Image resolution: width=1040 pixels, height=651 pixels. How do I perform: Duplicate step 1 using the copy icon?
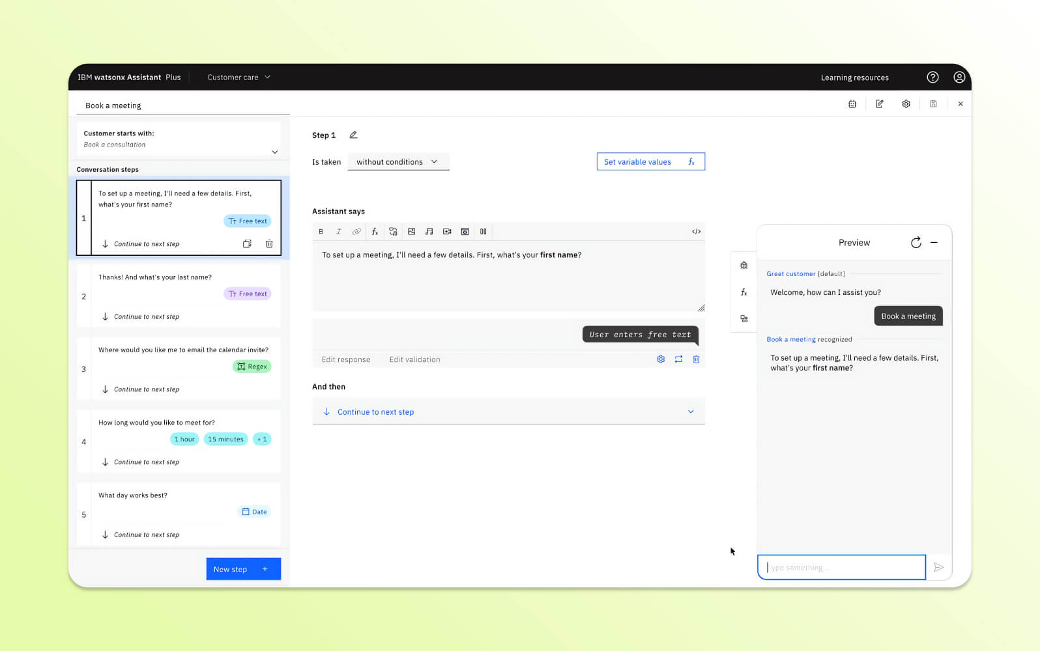tap(247, 243)
